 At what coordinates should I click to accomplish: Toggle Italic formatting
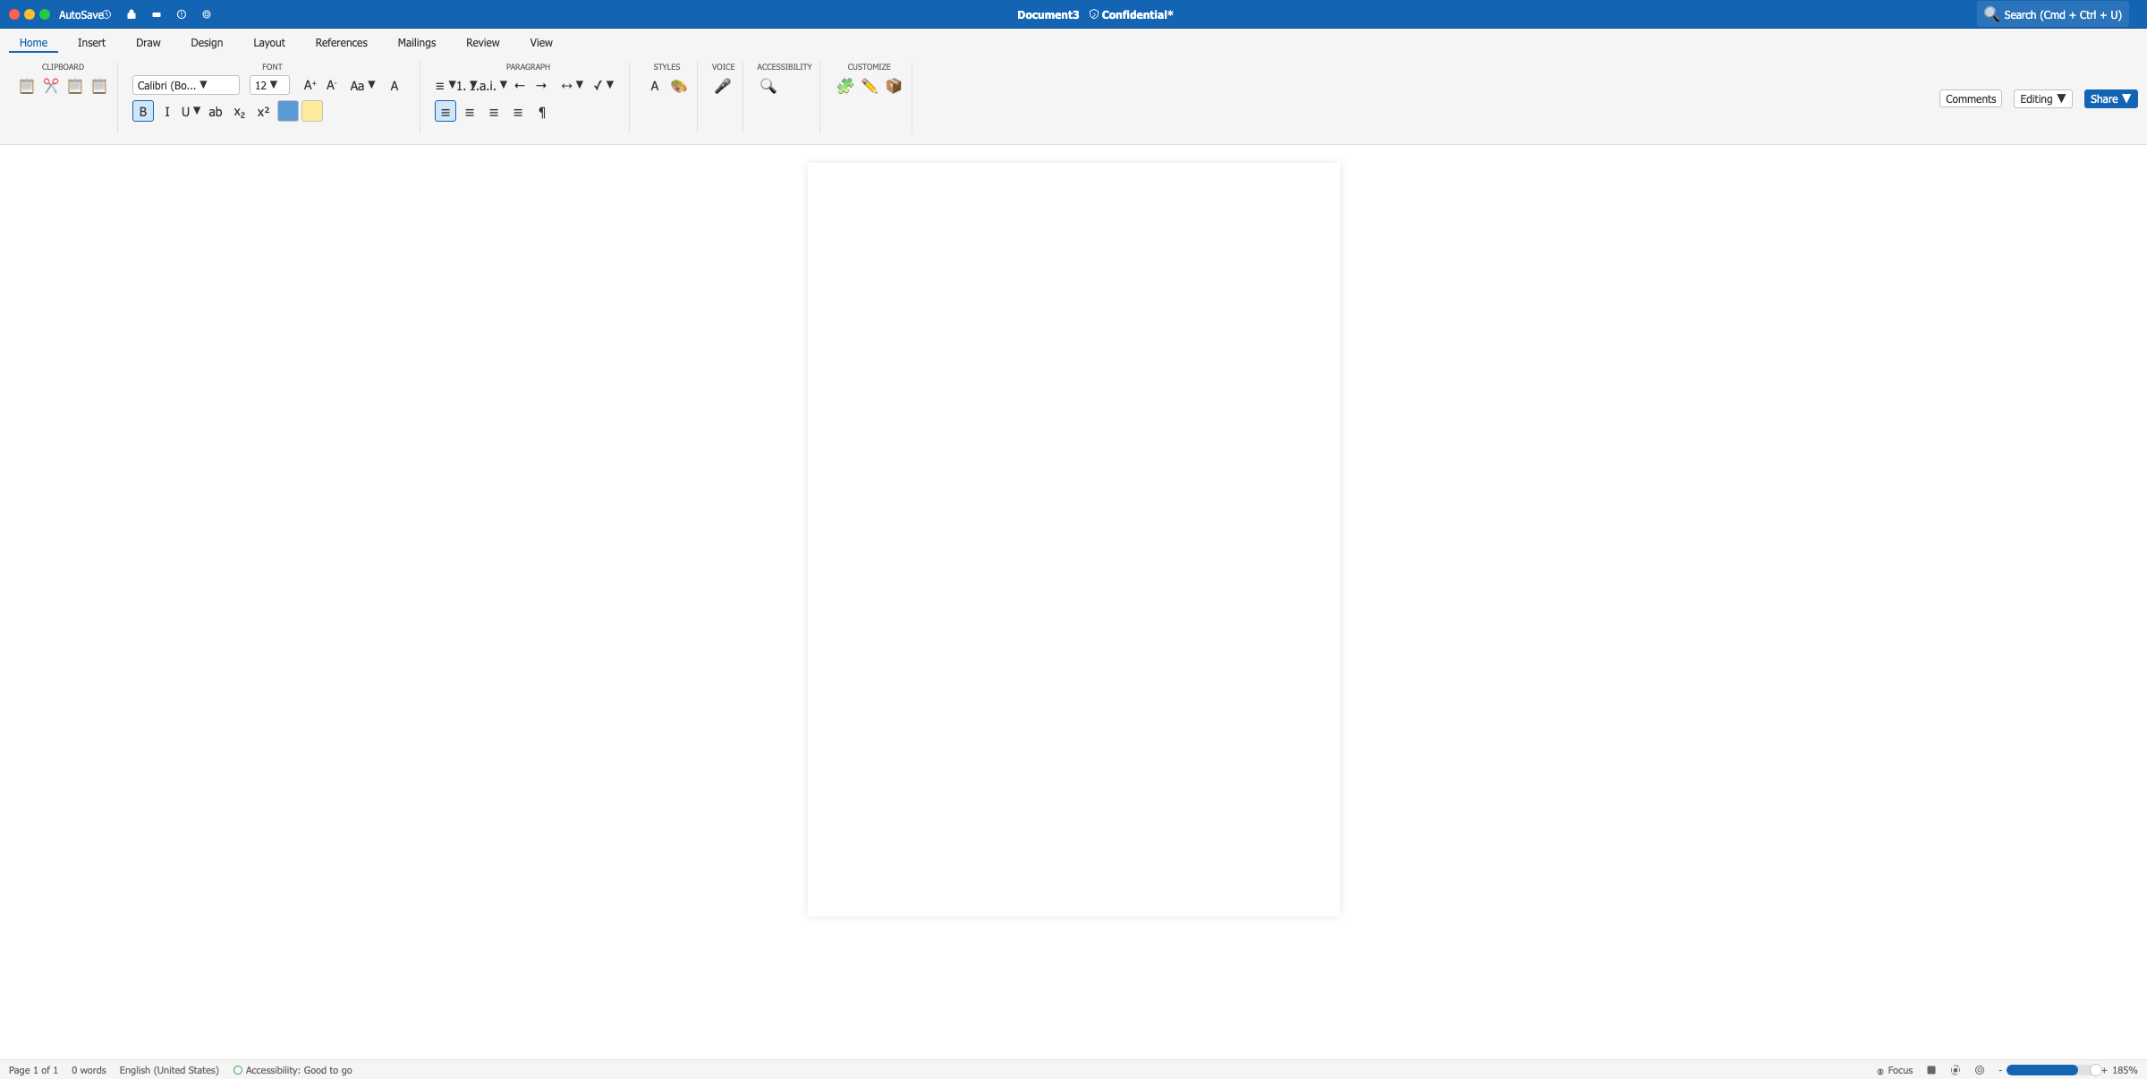pos(167,112)
